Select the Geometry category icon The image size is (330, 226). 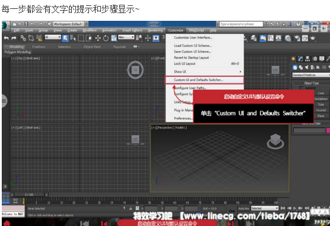295,67
